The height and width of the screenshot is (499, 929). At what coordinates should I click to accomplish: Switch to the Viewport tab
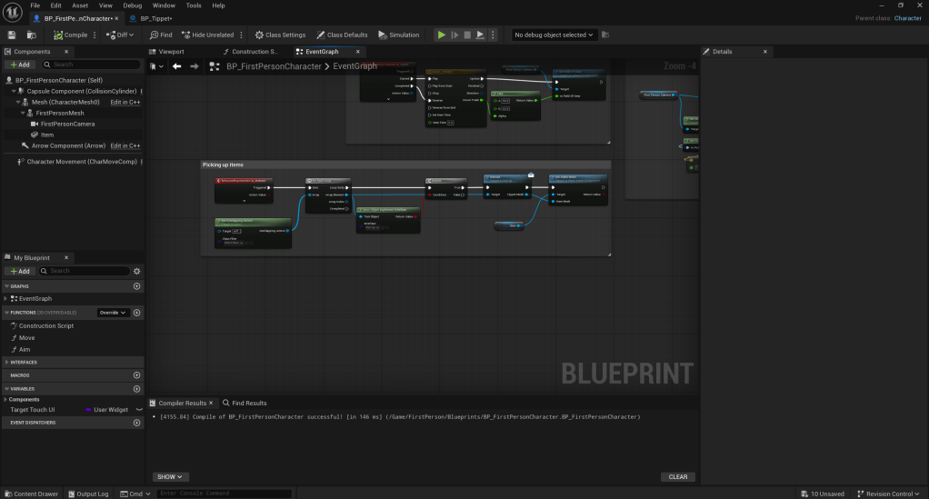[x=171, y=52]
